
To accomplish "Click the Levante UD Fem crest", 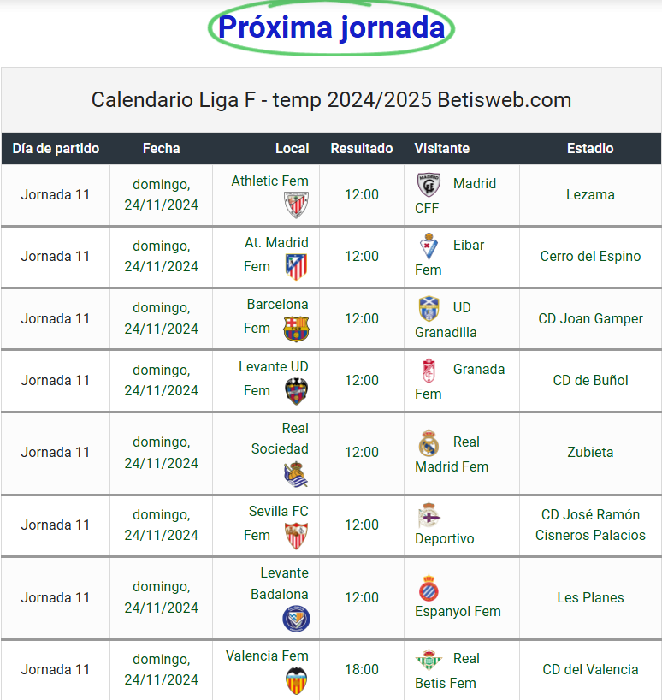I will 296,391.
